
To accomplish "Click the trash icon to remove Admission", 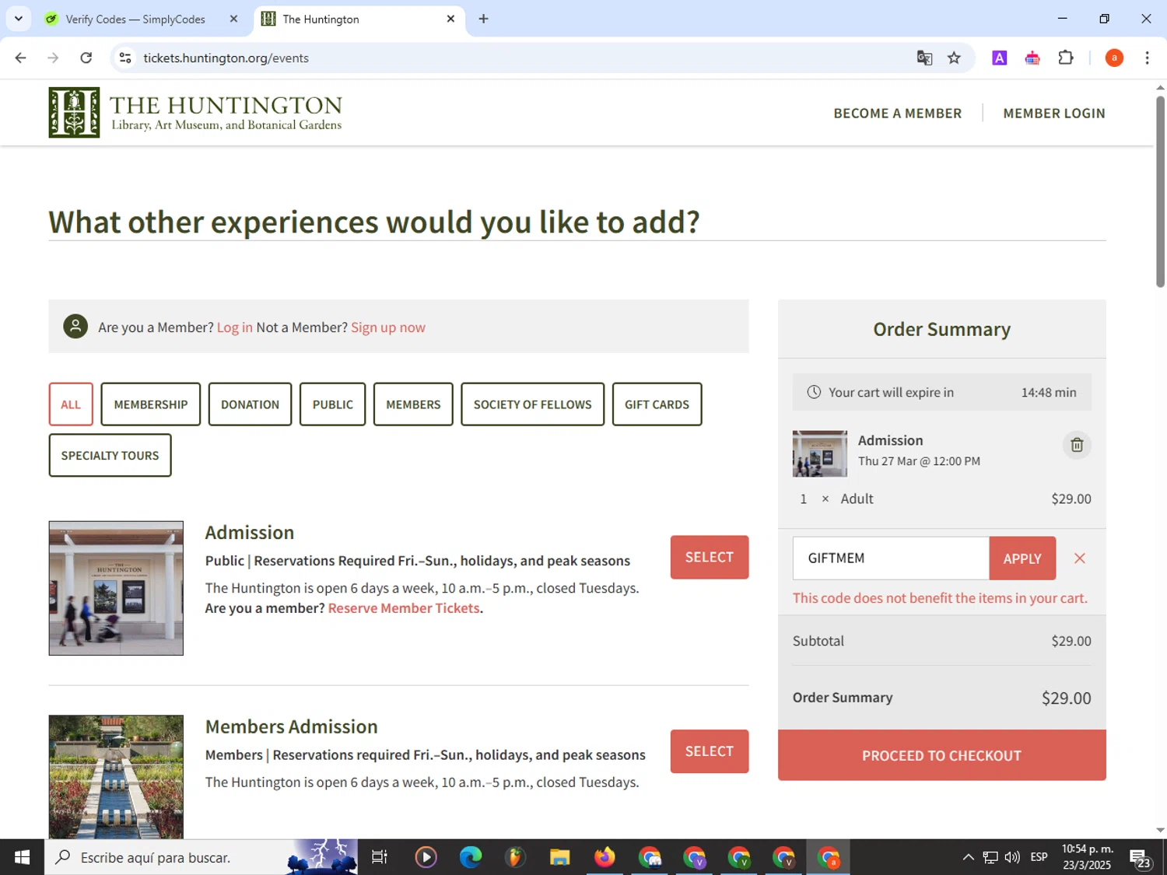I will pos(1077,445).
